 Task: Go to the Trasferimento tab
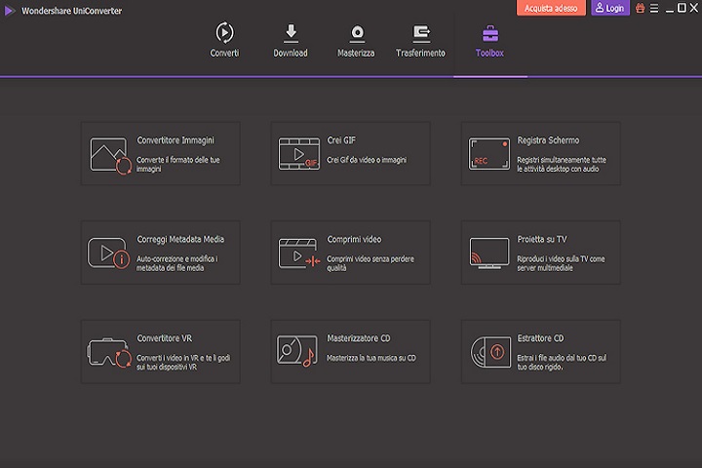(421, 40)
